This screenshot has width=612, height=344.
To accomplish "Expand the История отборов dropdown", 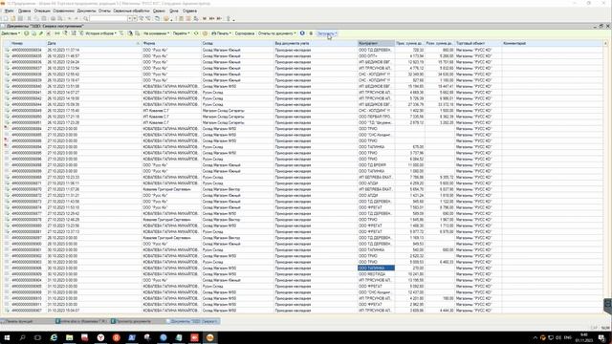I will pos(100,33).
